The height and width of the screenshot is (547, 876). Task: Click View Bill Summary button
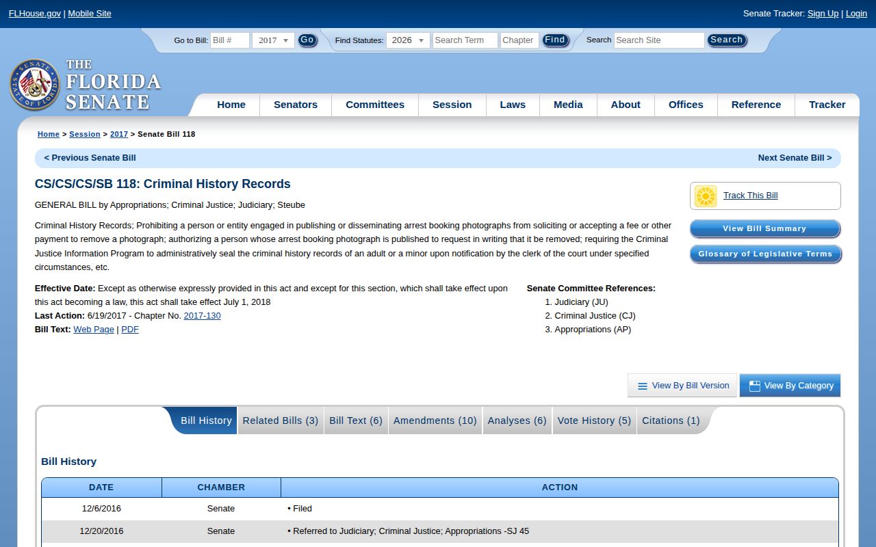coord(765,229)
